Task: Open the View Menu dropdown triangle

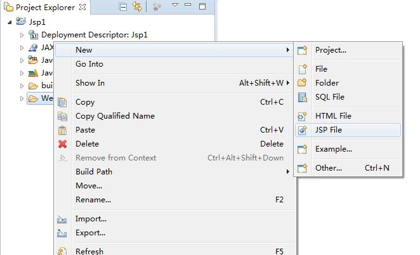Action: click(175, 6)
